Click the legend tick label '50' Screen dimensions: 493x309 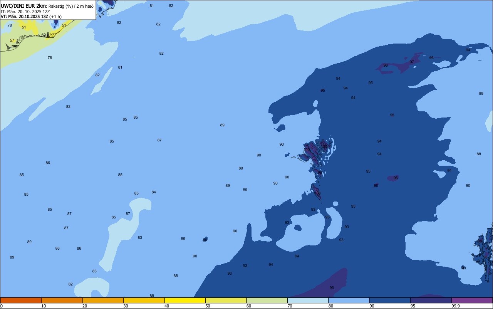(208, 306)
